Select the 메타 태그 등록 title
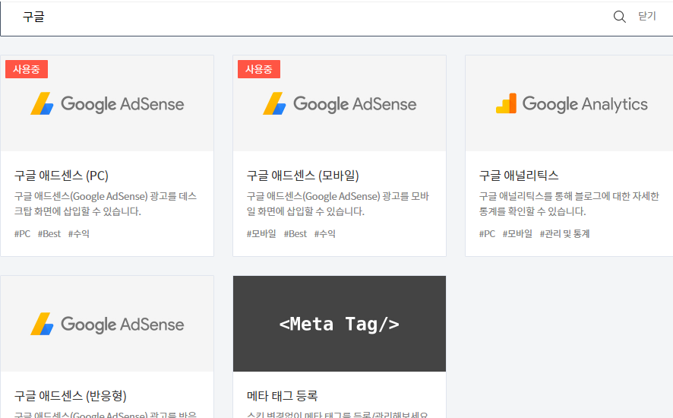673x418 pixels. 283,396
